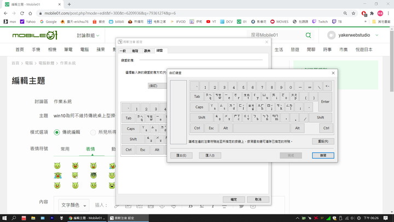Click 確定 in the Microsoft Bopomofo settings window
Screen dimensions: 394x222
pos(234,200)
